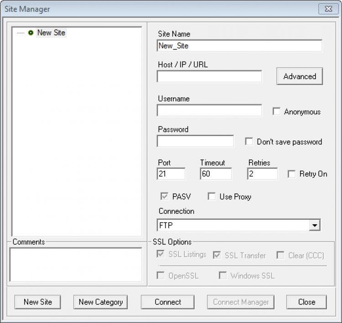Image resolution: width=342 pixels, height=323 pixels.
Task: Click the Comments text area
Action: (x=76, y=265)
